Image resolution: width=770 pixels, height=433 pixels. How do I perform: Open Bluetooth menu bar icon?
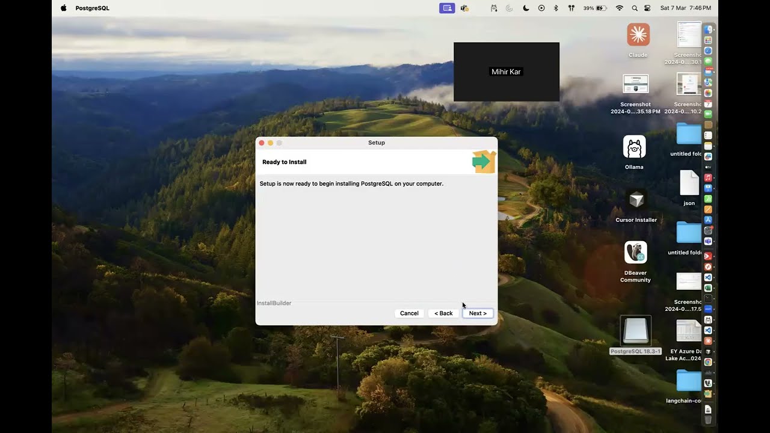[556, 8]
